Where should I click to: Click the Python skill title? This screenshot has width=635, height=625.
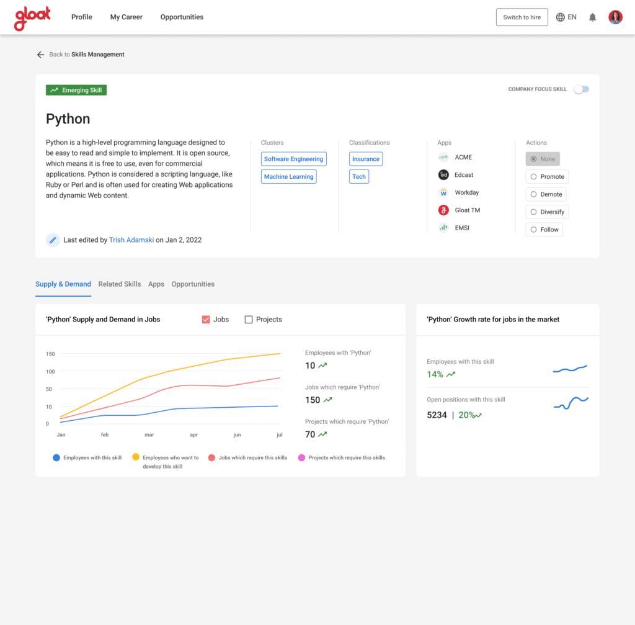68,119
